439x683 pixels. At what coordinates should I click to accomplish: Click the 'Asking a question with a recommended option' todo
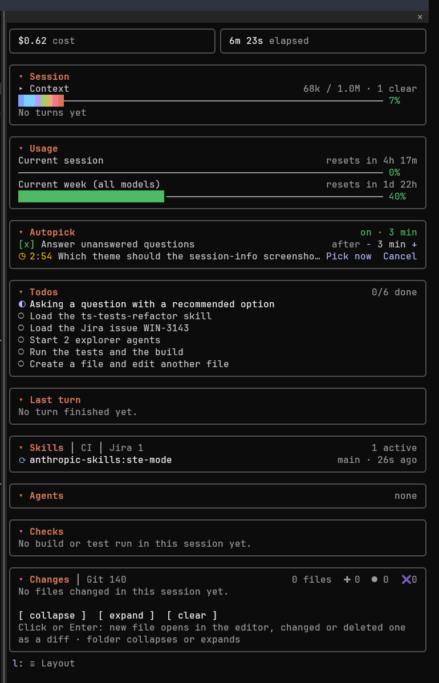pos(152,304)
